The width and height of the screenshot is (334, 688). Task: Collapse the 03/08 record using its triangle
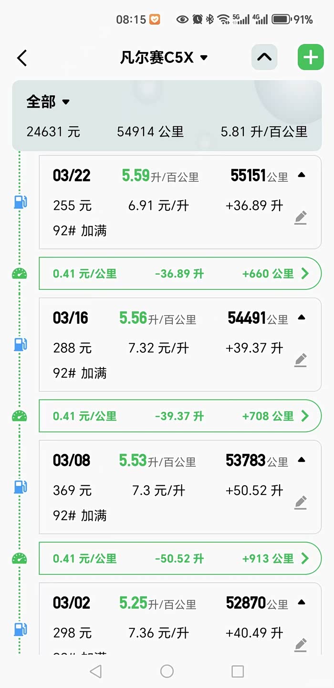click(301, 460)
